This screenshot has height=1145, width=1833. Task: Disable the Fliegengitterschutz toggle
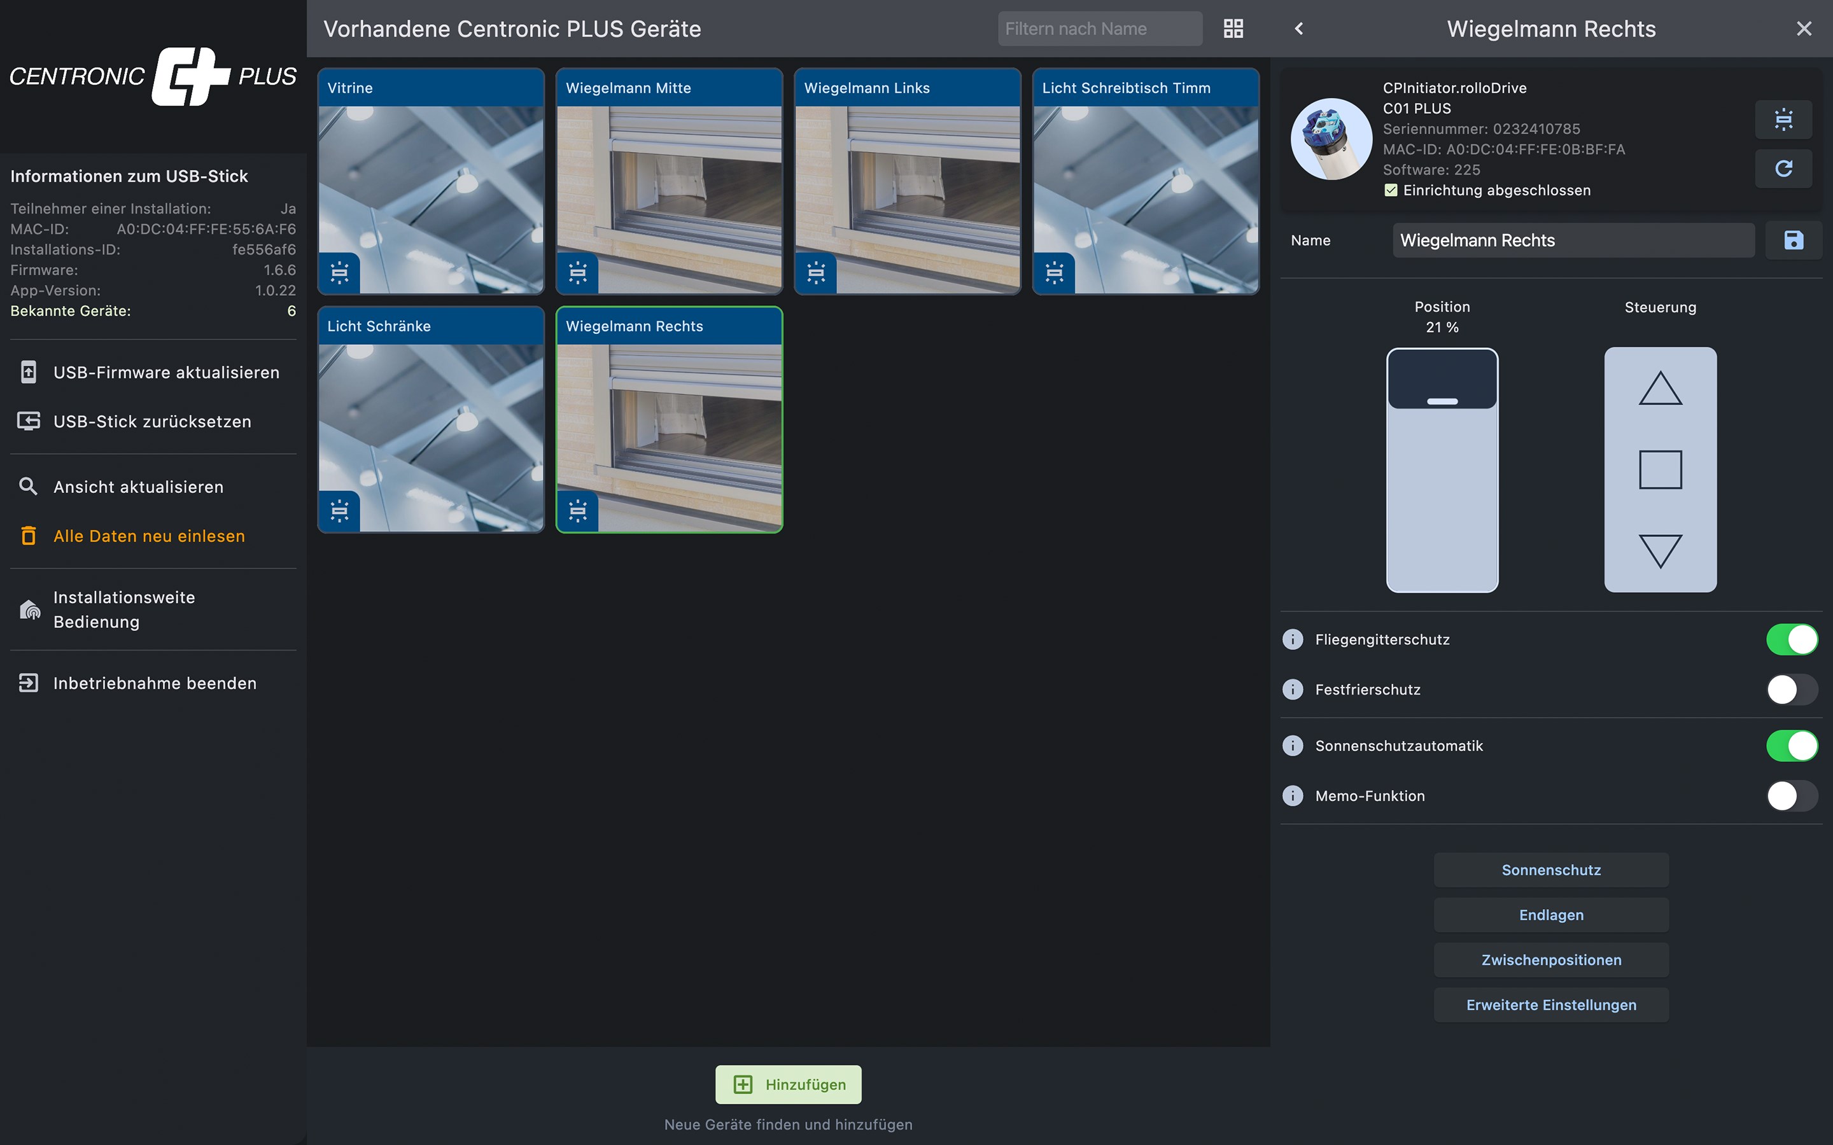[1792, 639]
